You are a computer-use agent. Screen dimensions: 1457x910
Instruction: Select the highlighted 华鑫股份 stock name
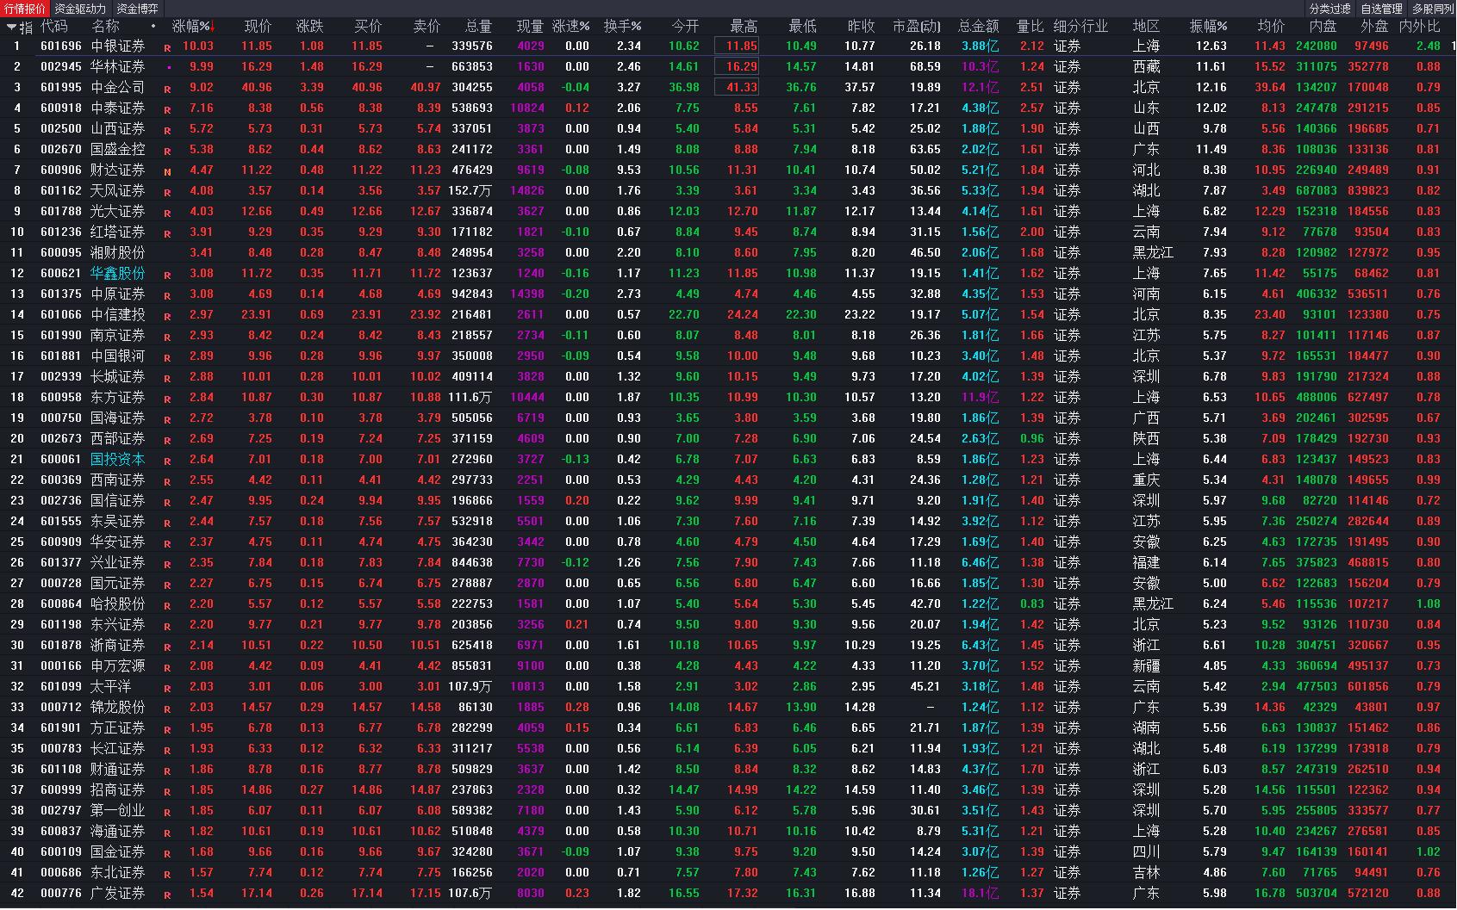(x=118, y=273)
